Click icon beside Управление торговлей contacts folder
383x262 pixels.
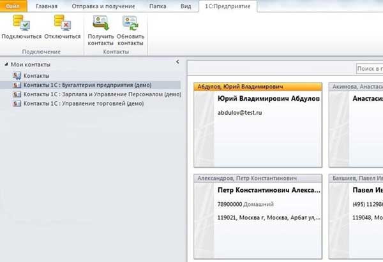17,103
